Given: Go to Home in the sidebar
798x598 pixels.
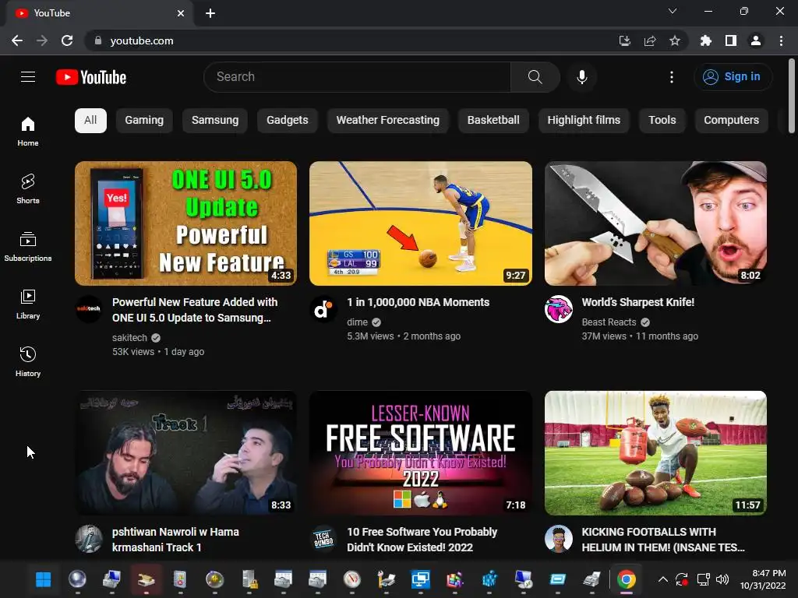Looking at the screenshot, I should click(x=28, y=131).
